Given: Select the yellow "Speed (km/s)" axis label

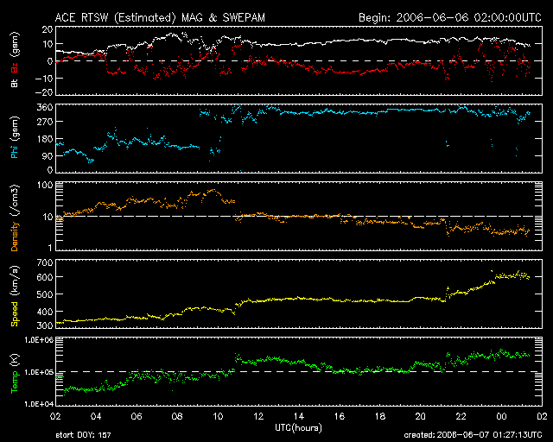Looking at the screenshot, I should pyautogui.click(x=15, y=296).
